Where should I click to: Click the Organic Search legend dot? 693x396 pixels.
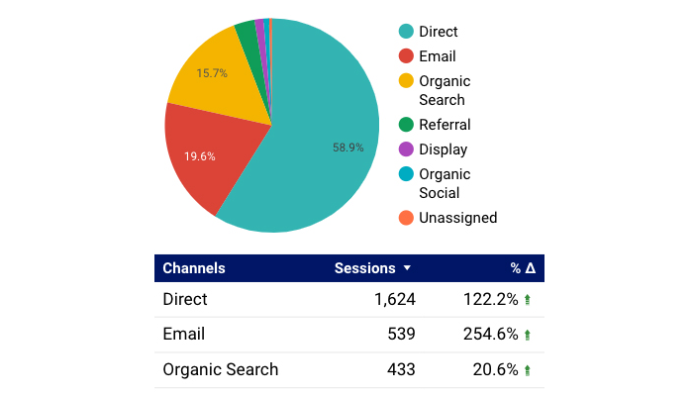tap(406, 81)
